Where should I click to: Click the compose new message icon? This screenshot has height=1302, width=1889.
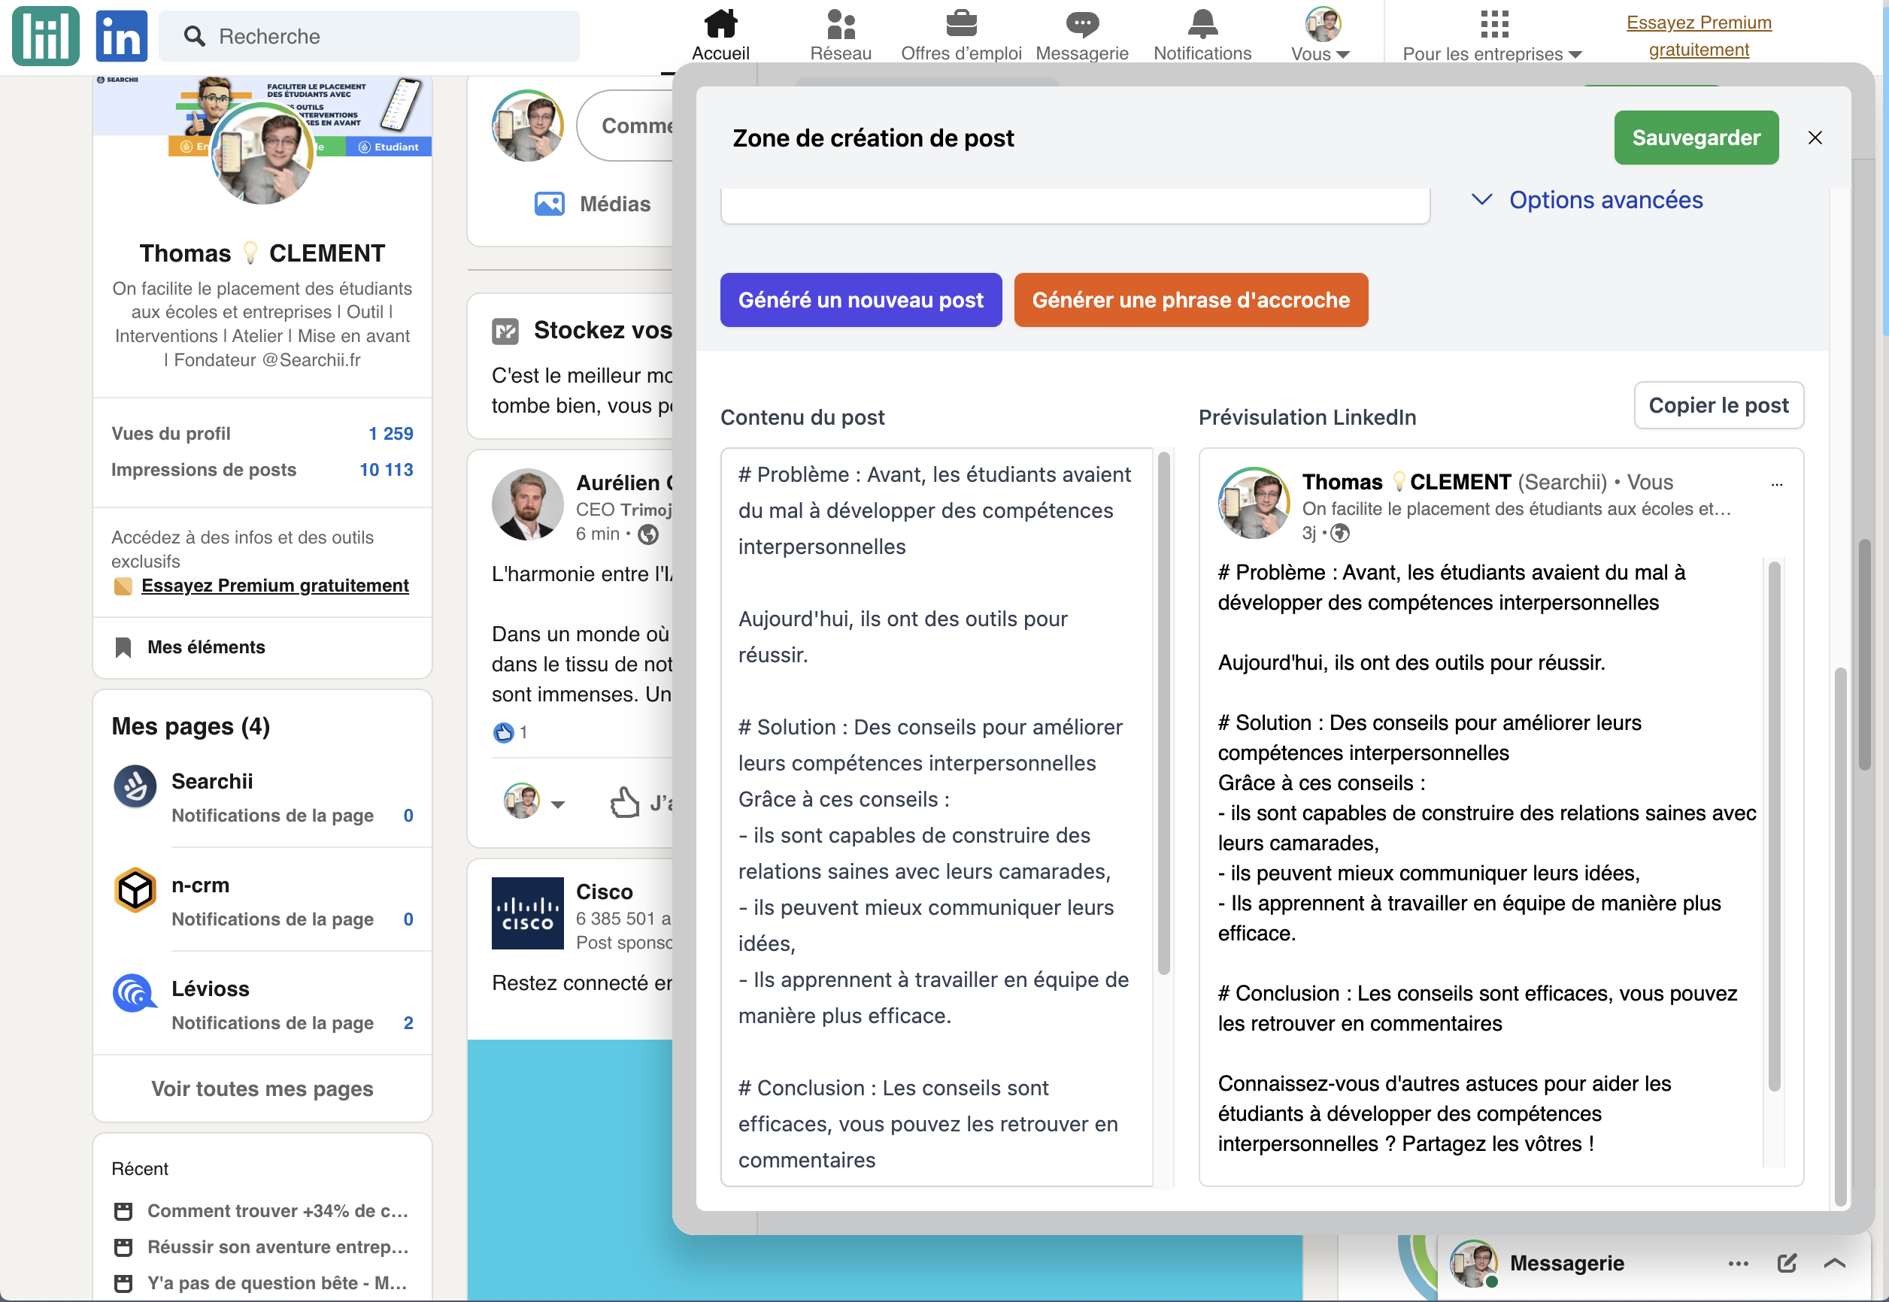[1787, 1263]
